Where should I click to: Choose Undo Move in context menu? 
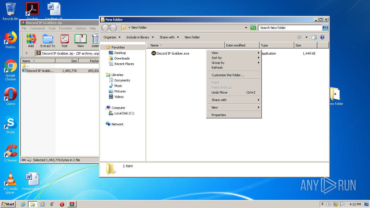(234, 92)
